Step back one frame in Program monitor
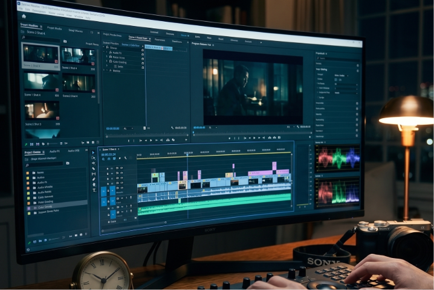Viewport: 434px width, 290px height. pyautogui.click(x=250, y=138)
